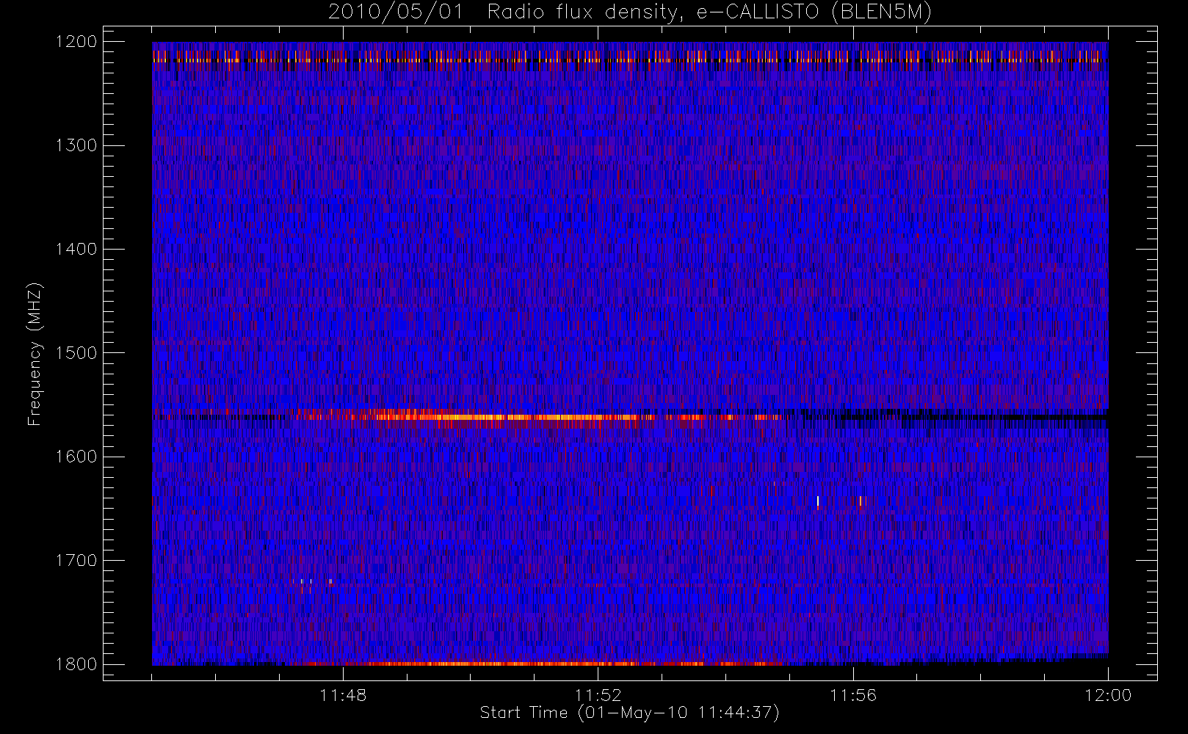Select the 1200 frequency tick label
1188x734 pixels.
tap(76, 42)
